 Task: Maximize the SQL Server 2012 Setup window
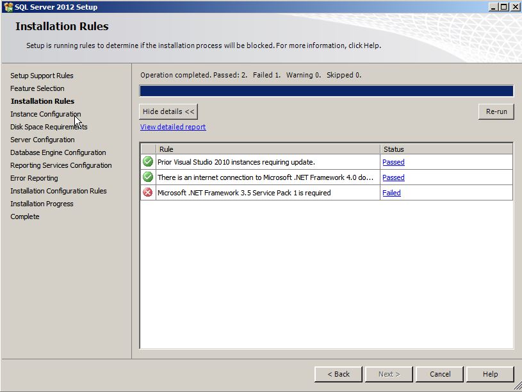[x=504, y=6]
